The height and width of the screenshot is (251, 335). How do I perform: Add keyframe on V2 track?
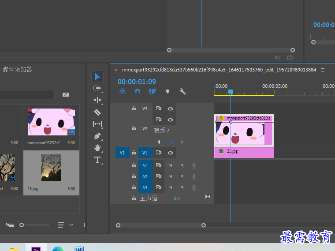[x=170, y=142]
